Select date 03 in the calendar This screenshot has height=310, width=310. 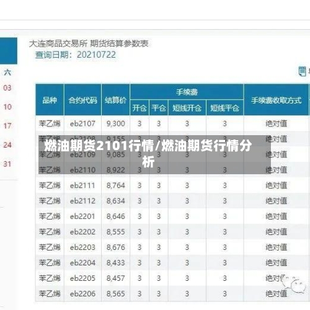[x=7, y=88]
